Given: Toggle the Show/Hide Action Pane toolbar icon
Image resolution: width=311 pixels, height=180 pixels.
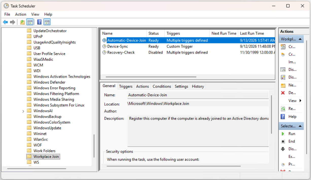Looking at the screenshot, I should [47, 22].
